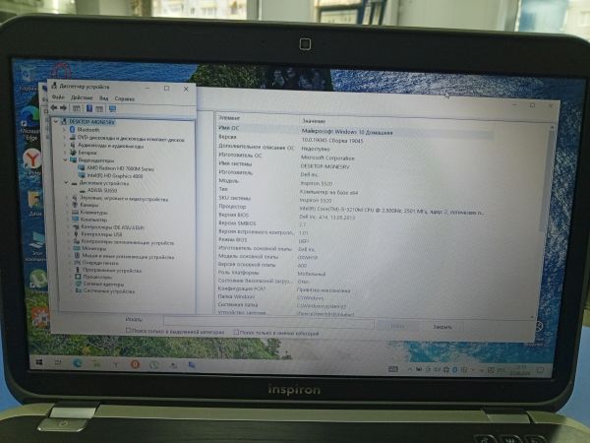Expand the DVD-дисководы category arrow
The height and width of the screenshot is (443, 590).
[x=65, y=137]
